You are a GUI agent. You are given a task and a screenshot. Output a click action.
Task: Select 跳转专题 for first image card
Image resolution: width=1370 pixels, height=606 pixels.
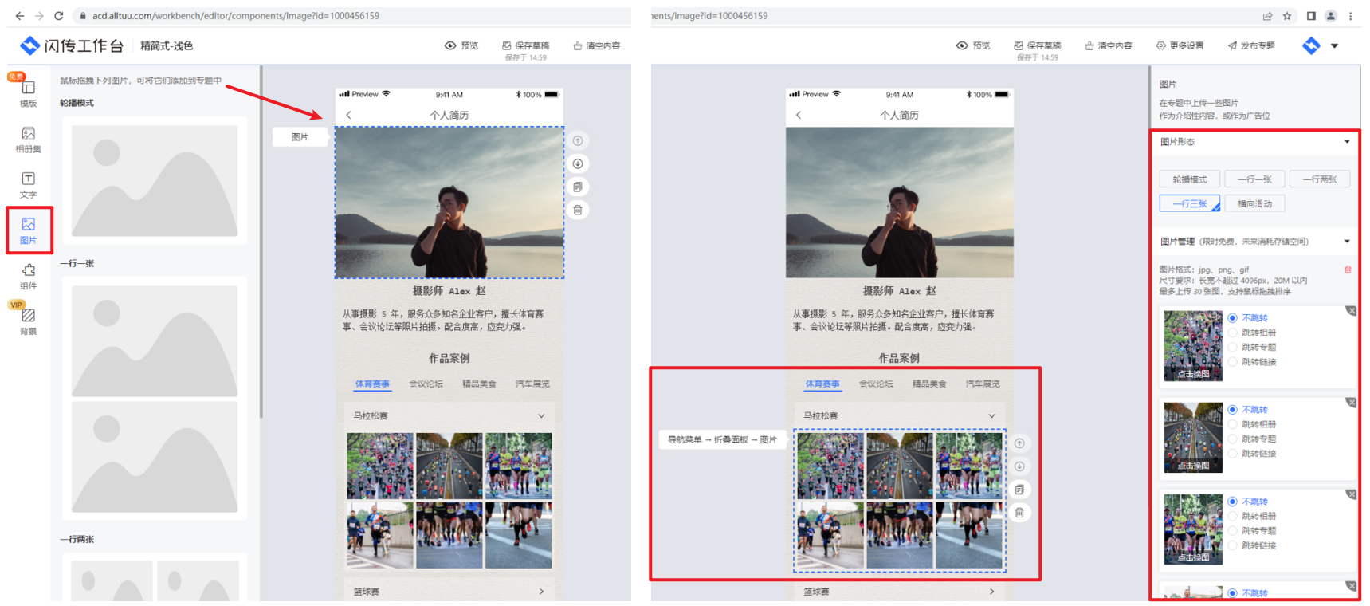pyautogui.click(x=1252, y=348)
